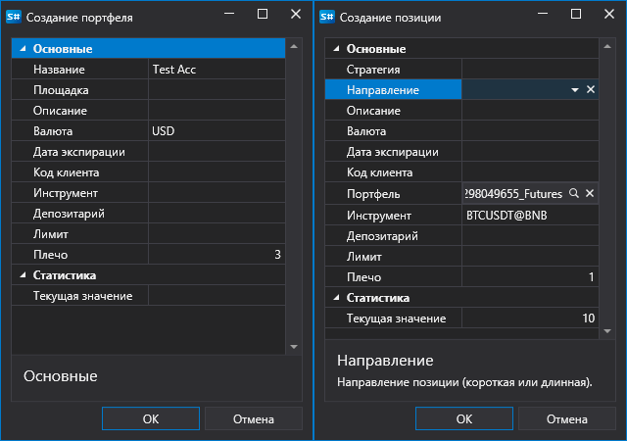Click Площадка value field in portfolio window
The width and height of the screenshot is (627, 441).
[217, 90]
